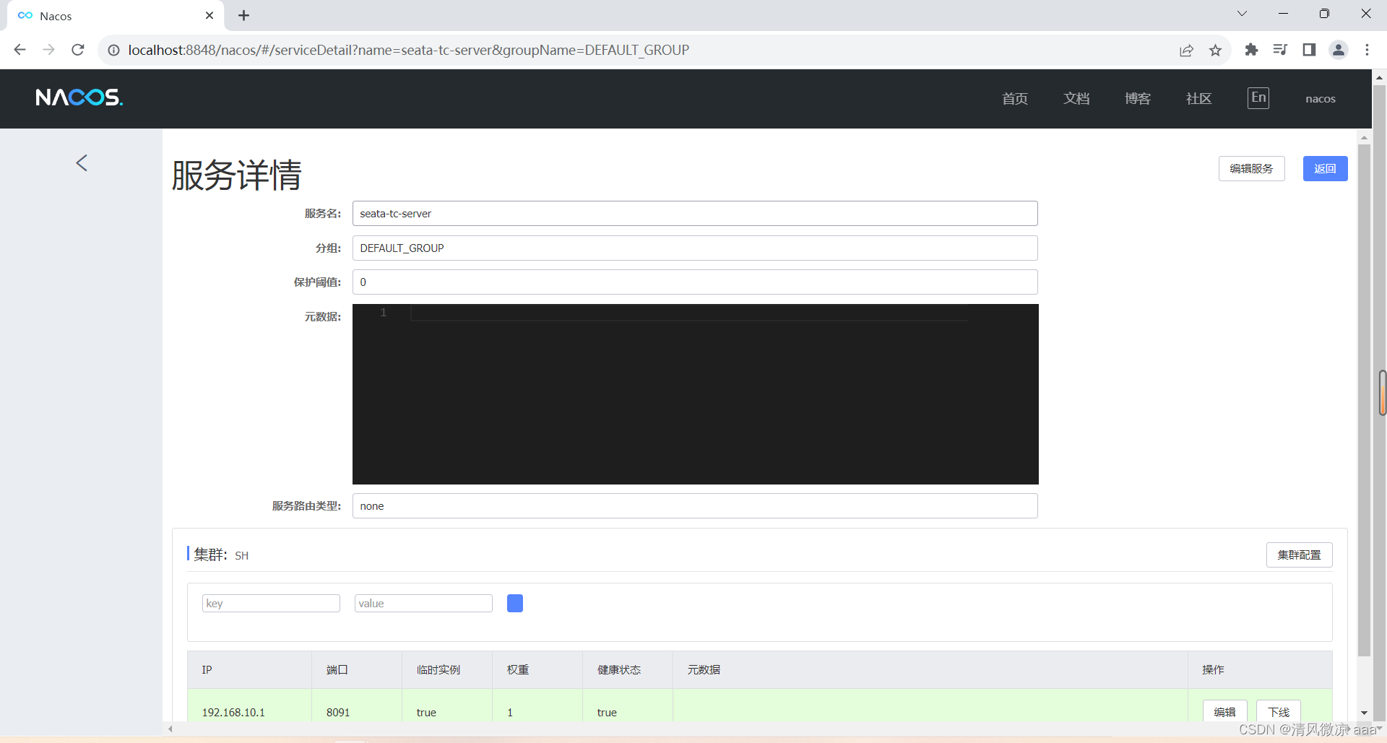This screenshot has height=743, width=1387.
Task: Click the 保护阈值 field
Action: point(695,282)
